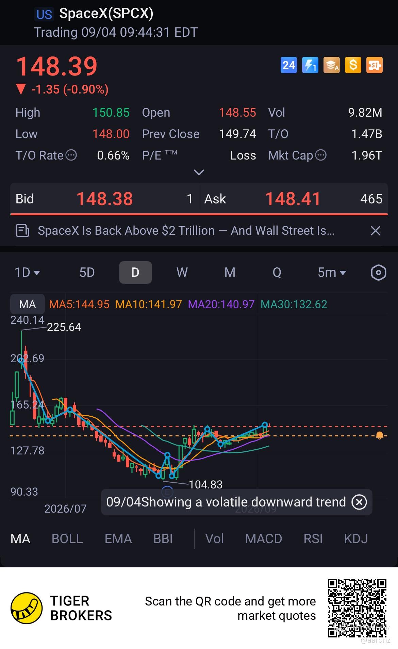Switch to the W weekly chart tab
This screenshot has width=398, height=649.
pos(182,272)
